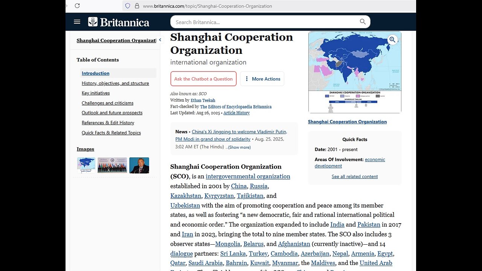
Task: Open the Afghanistan link
Action: coord(294,244)
